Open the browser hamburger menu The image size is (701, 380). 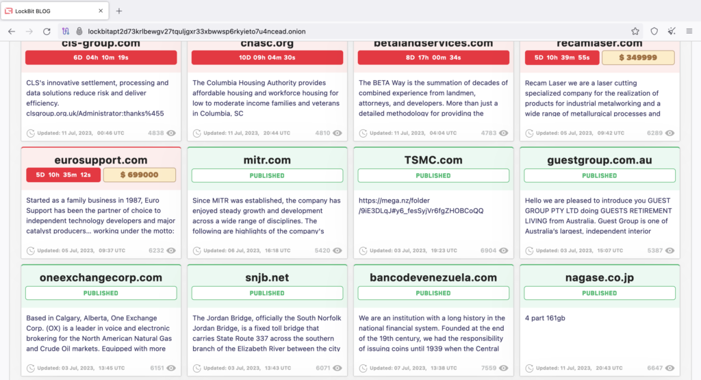pos(689,31)
